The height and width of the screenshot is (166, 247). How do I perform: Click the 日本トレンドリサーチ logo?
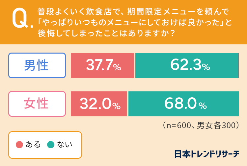click(207, 154)
